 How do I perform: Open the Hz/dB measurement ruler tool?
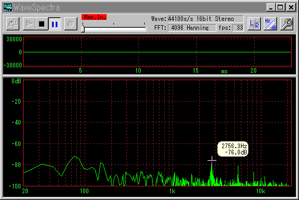tap(270, 24)
